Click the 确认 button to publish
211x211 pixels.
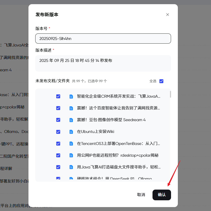pyautogui.click(x=162, y=195)
